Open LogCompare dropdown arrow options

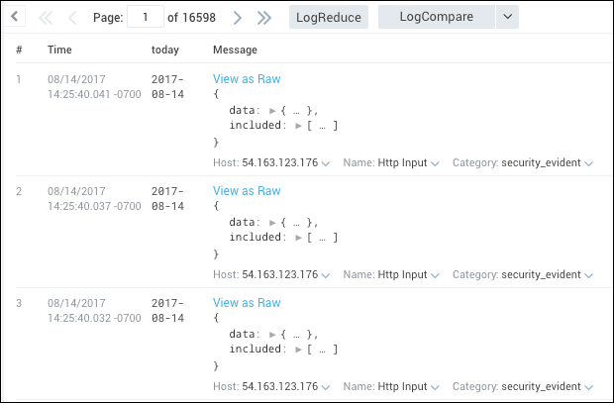pyautogui.click(x=506, y=17)
